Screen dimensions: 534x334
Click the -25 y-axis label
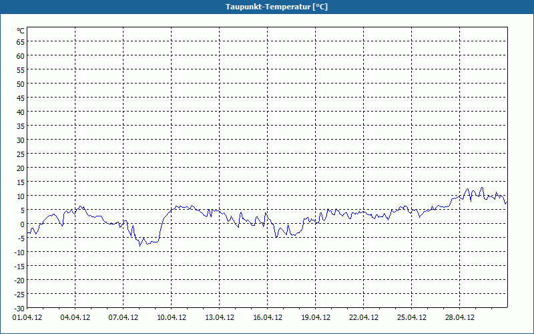tap(19, 295)
